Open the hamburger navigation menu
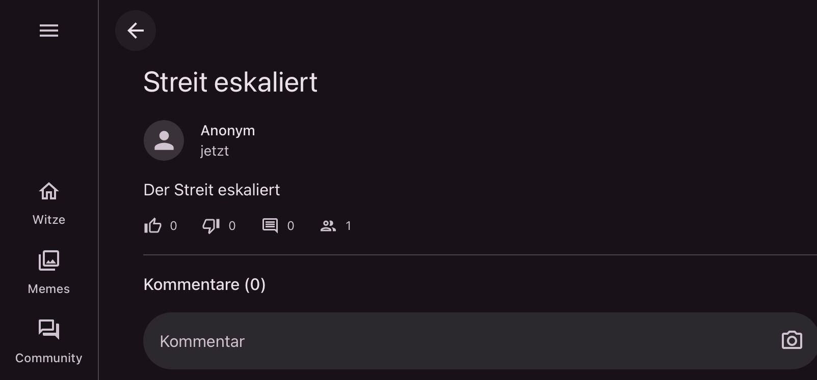The width and height of the screenshot is (817, 380). click(x=49, y=31)
